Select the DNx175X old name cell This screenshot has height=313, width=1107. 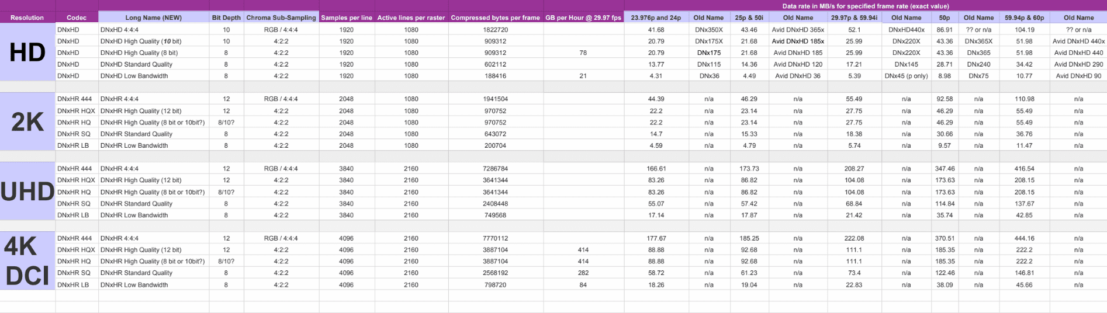pyautogui.click(x=709, y=41)
